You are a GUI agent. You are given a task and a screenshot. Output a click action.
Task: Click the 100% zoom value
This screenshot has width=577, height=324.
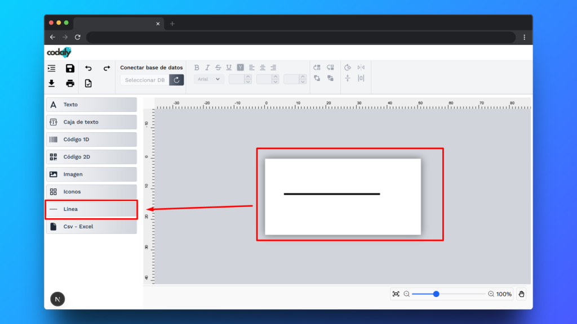coord(504,294)
